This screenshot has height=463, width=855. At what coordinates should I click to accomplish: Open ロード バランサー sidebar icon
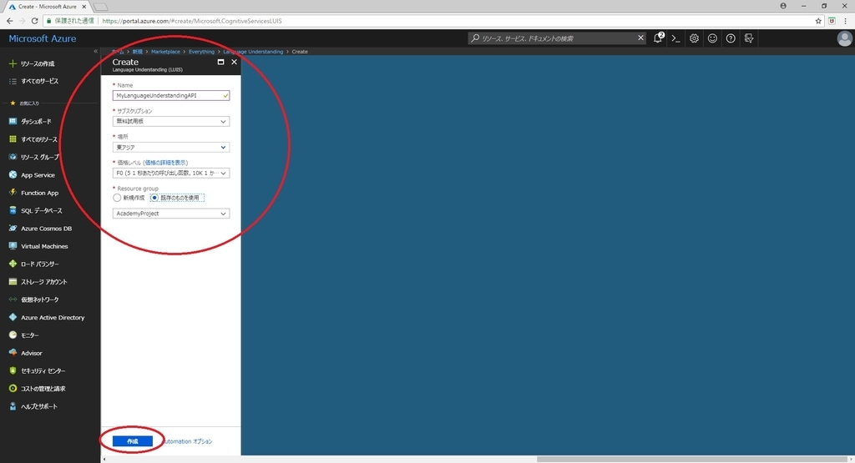tap(13, 264)
